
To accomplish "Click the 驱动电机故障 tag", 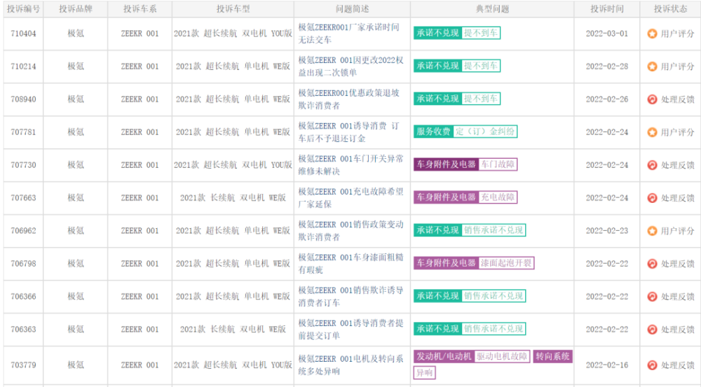I will tap(501, 356).
